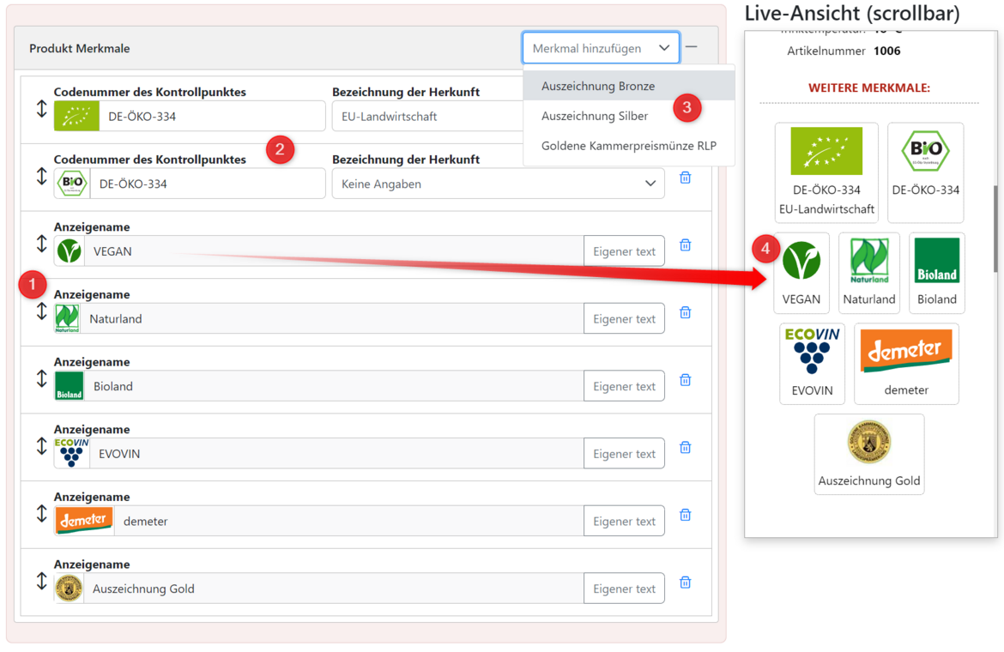Expand the Keine Angaben origin dropdown
Screen dimensions: 1004x652
click(499, 184)
